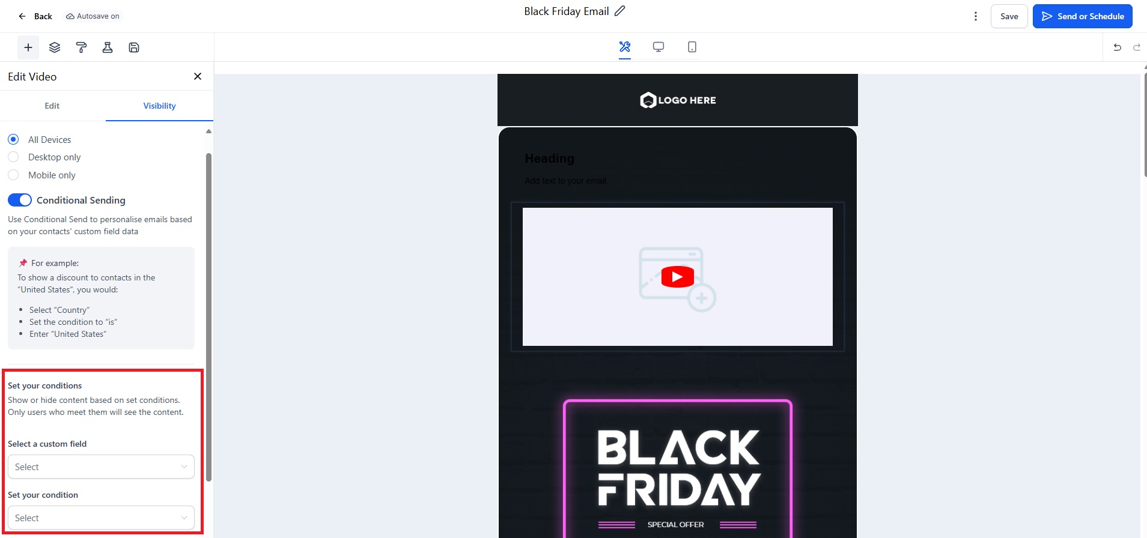Screen dimensions: 1147x538
Task: Switch to desktop preview icon
Action: (x=659, y=47)
